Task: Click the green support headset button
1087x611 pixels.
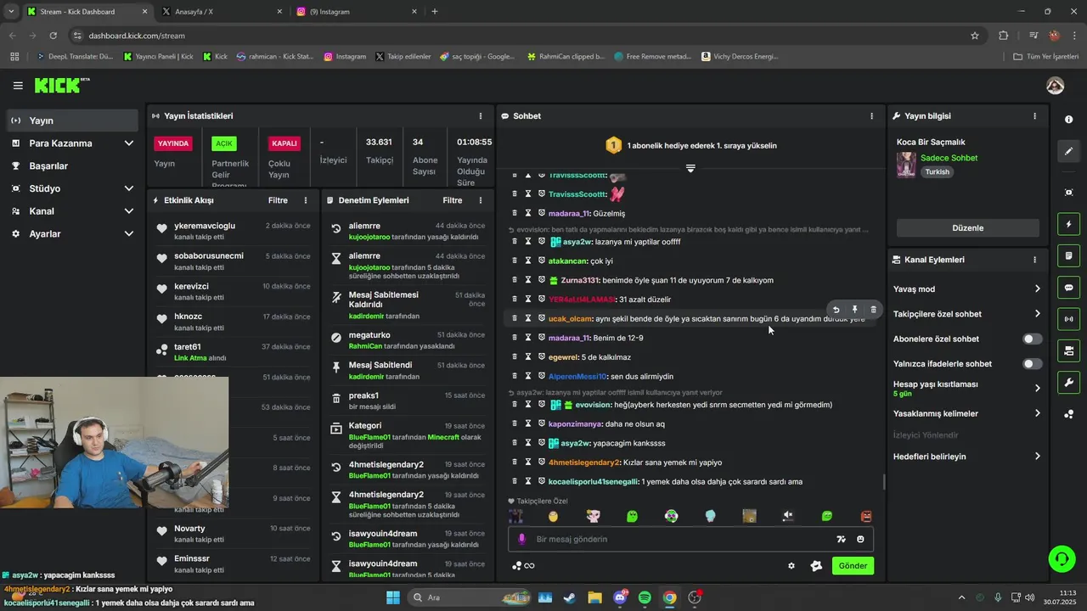Action: coord(1062,558)
